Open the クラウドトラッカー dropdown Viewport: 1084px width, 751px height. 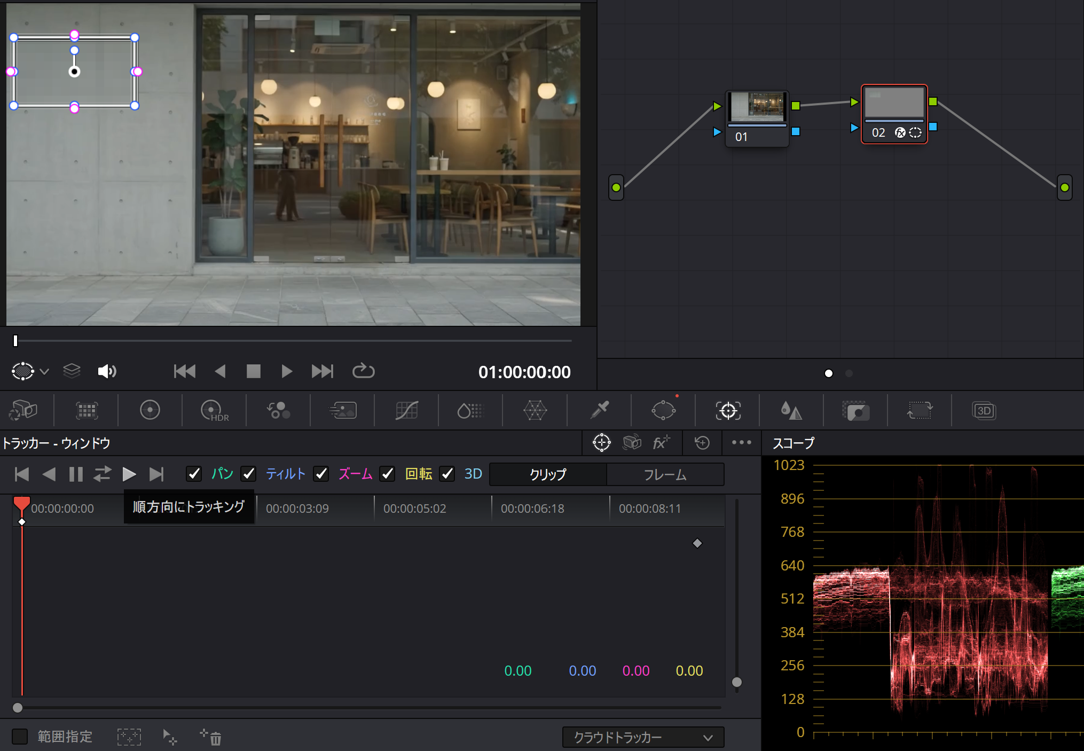[643, 738]
